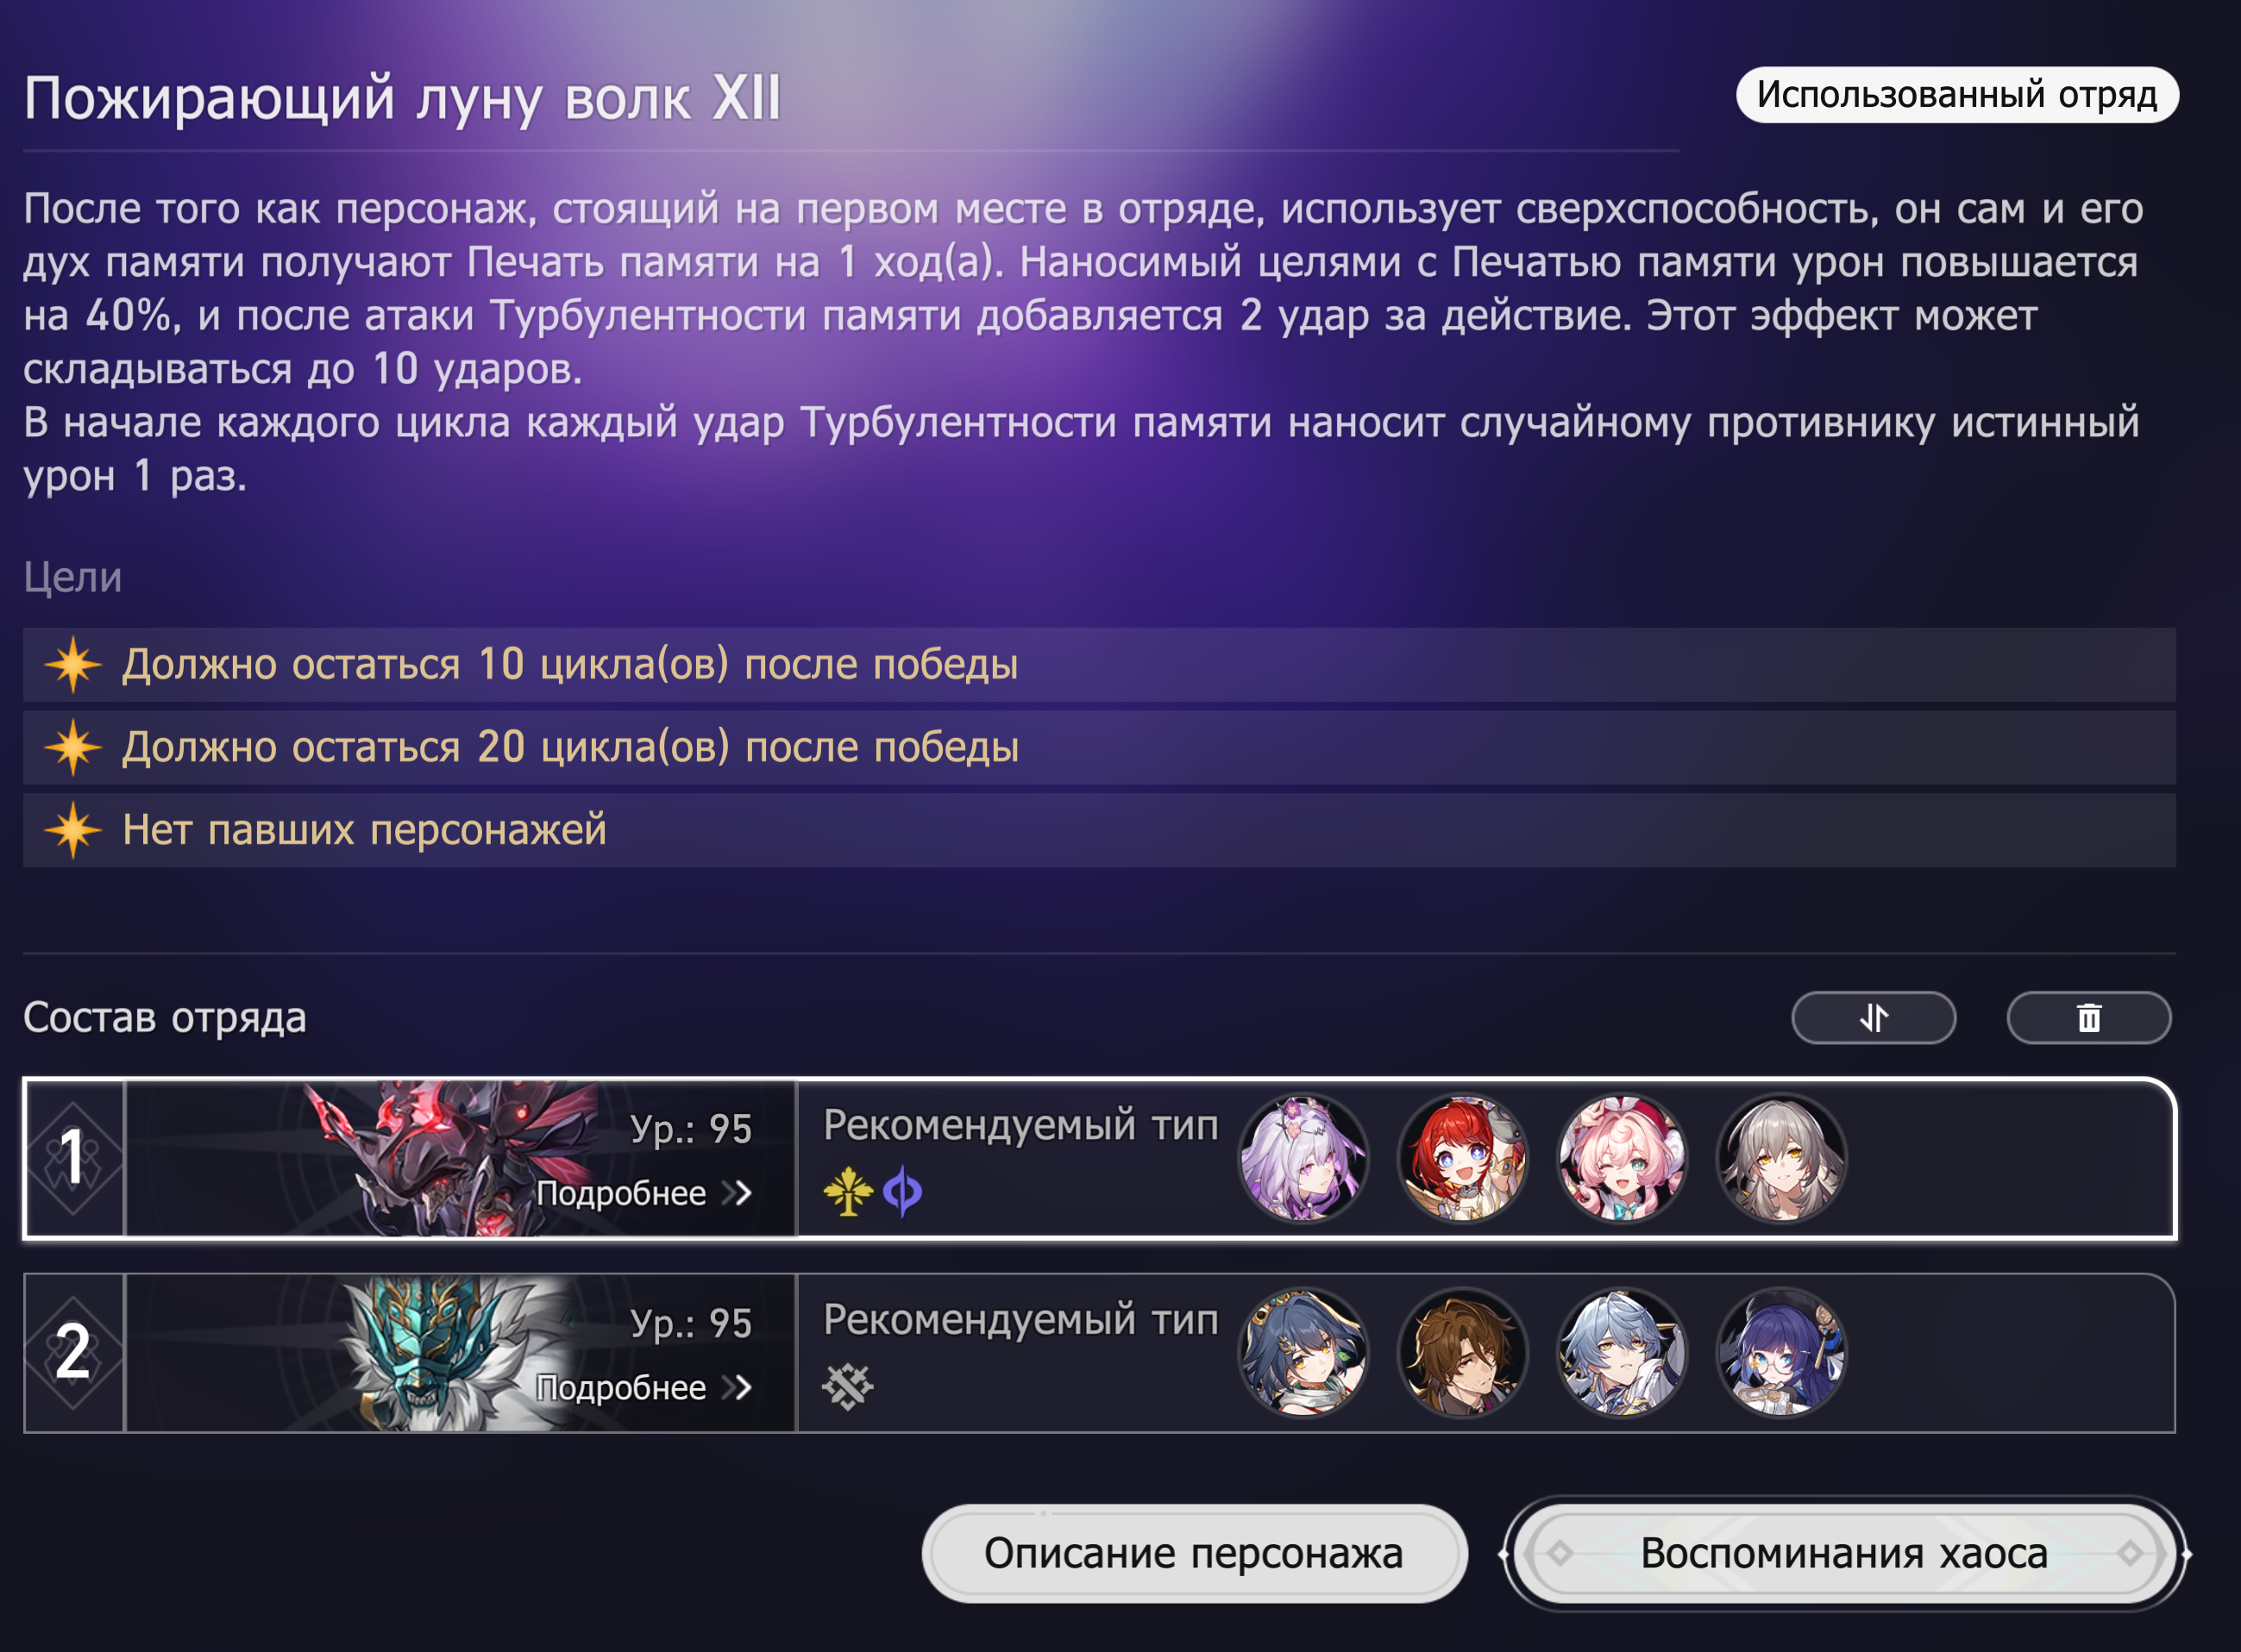2241x1652 pixels.
Task: Click the gray cross-shaped type icon
Action: point(847,1387)
